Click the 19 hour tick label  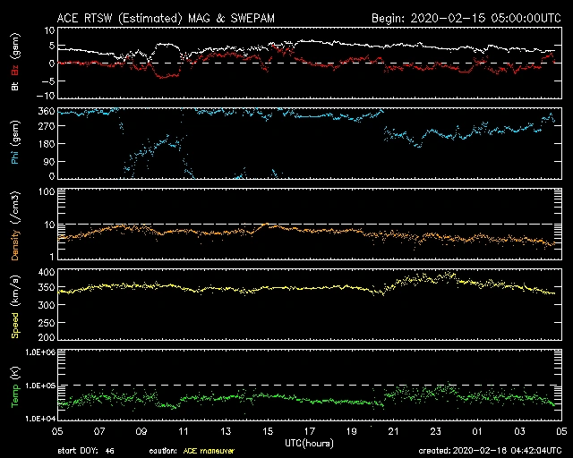coord(352,431)
